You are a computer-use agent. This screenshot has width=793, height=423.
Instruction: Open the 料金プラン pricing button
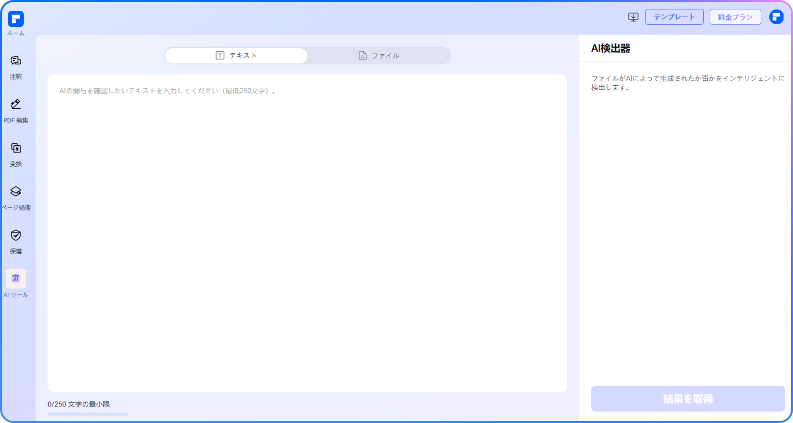[735, 17]
